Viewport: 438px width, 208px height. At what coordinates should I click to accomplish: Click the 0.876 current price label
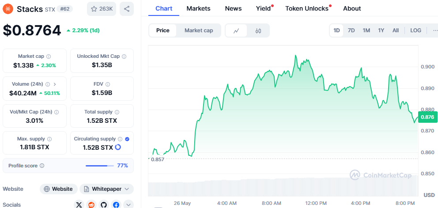[x=428, y=117]
